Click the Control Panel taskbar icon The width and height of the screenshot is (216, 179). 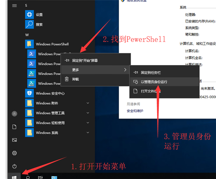(54, 177)
